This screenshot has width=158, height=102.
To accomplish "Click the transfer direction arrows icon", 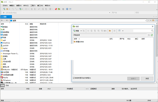I will [x=39, y=9].
